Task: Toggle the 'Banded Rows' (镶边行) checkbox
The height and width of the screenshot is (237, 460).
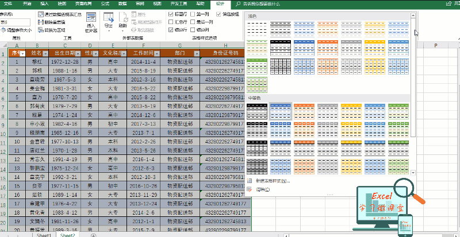Action: (x=171, y=30)
